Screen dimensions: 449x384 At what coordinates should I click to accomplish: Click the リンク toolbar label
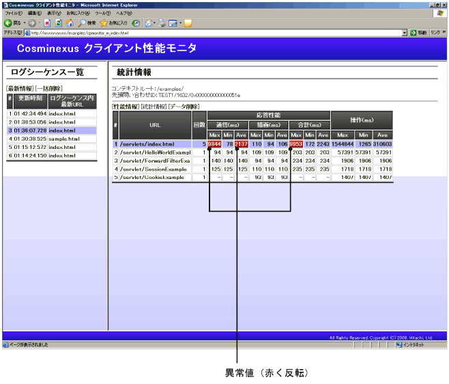pyautogui.click(x=435, y=32)
